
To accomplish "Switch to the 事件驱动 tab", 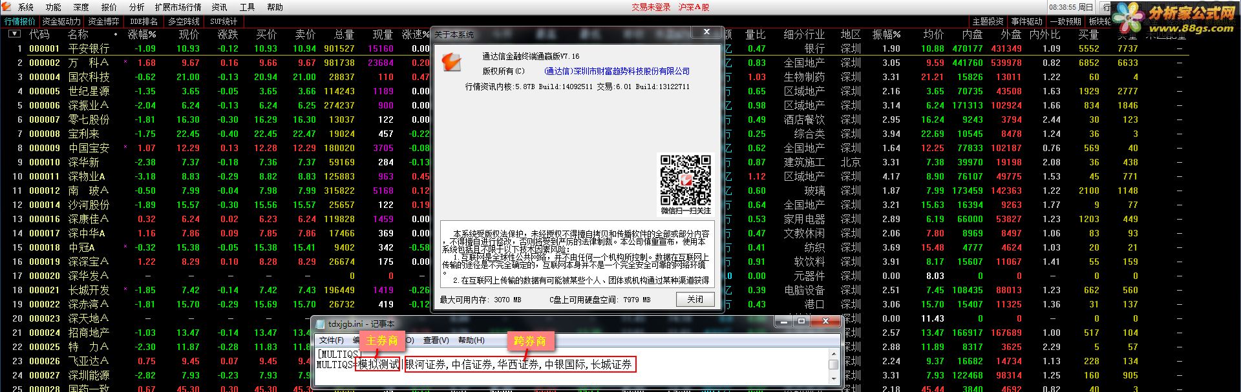I will pyautogui.click(x=1027, y=21).
